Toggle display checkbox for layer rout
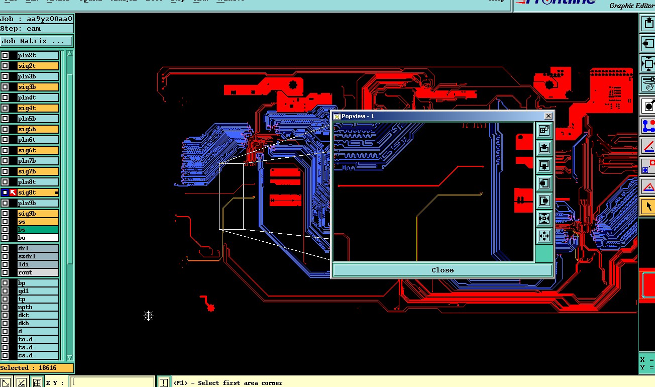This screenshot has width=655, height=387. point(5,272)
